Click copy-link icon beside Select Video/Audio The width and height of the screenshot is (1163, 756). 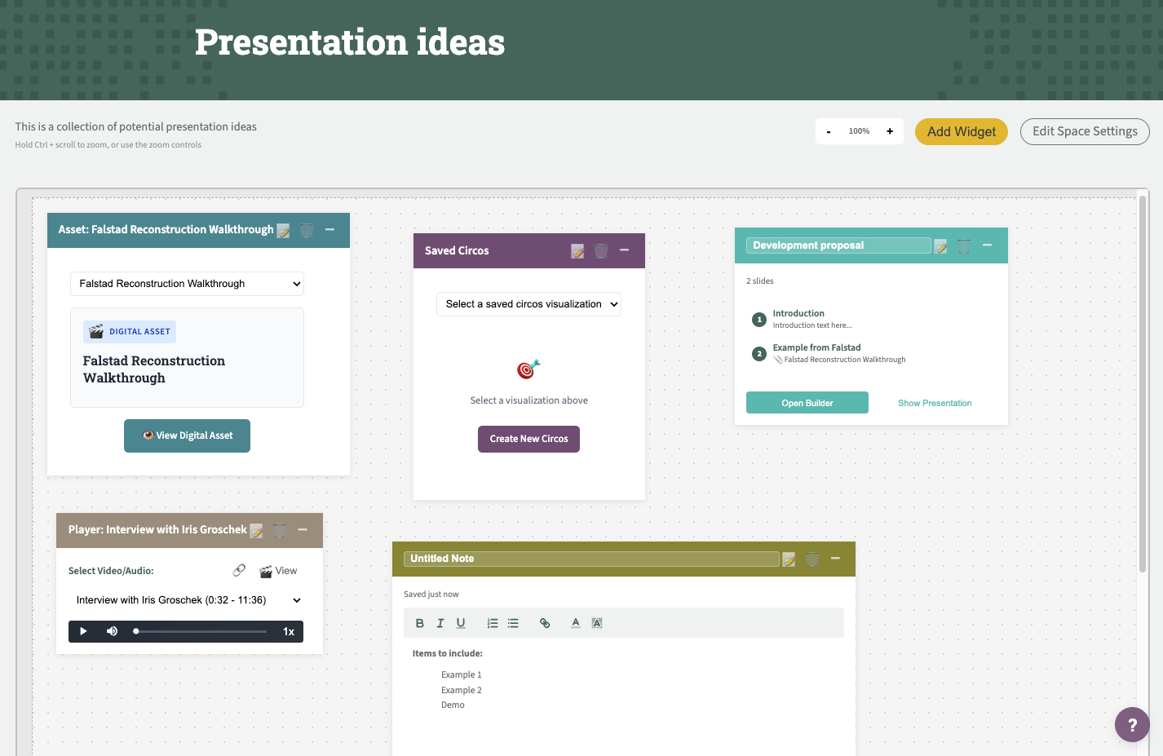pyautogui.click(x=239, y=570)
